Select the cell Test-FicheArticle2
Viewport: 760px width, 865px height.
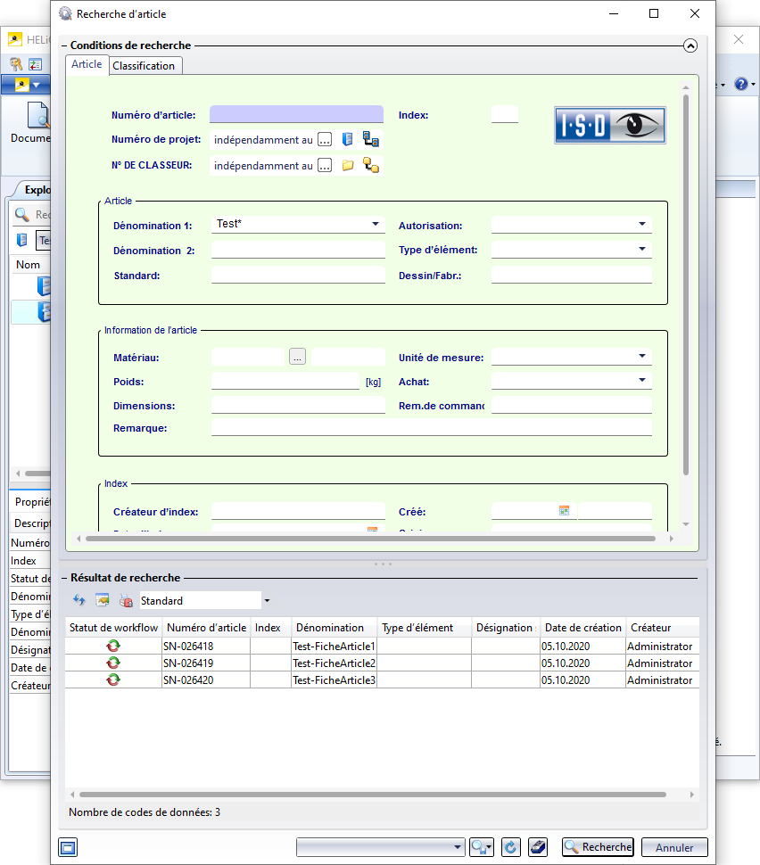[x=334, y=663]
